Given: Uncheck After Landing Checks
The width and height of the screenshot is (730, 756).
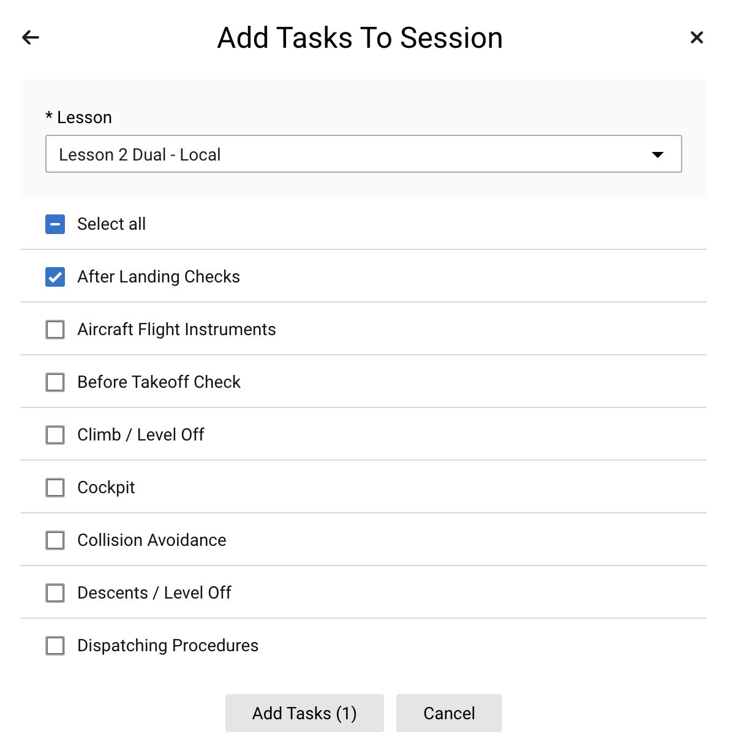Looking at the screenshot, I should click(55, 277).
